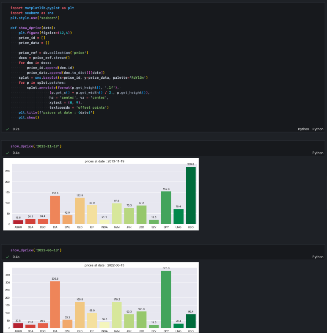Image resolution: width=327 pixels, height=333 pixels.
Task: Click the 'docs = price_ref.stream()' line
Action: tap(44, 58)
